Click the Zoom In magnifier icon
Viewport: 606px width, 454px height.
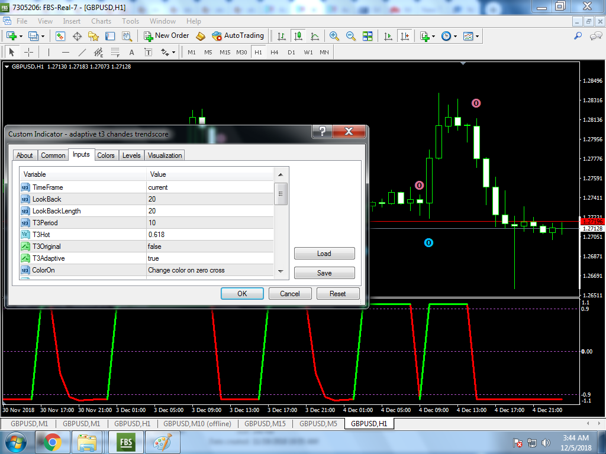[x=334, y=36]
